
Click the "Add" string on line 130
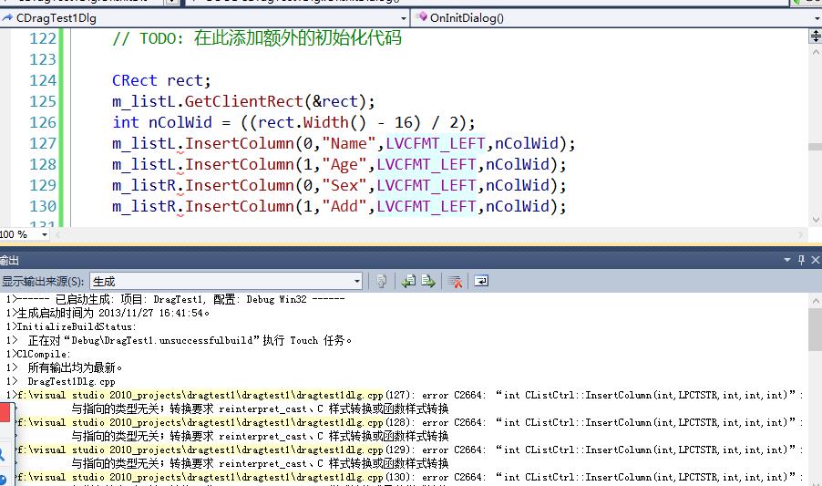(x=344, y=206)
